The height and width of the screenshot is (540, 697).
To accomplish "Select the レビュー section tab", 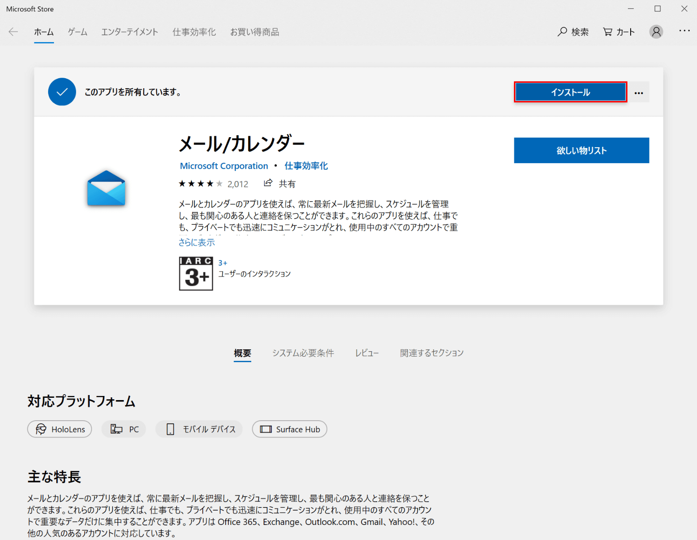I will [367, 353].
